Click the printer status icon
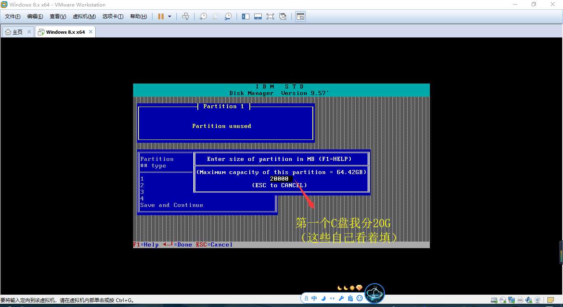Screen dimensions: 563x307 520,300
